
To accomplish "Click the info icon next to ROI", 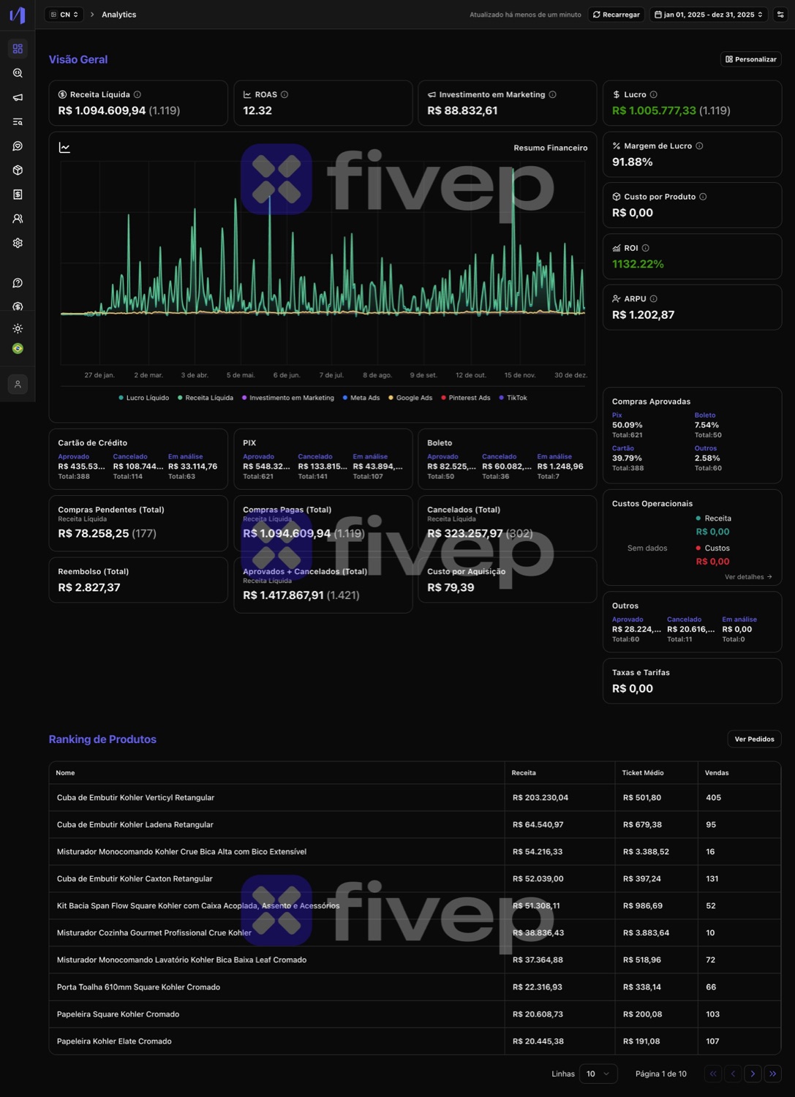I will (x=645, y=248).
